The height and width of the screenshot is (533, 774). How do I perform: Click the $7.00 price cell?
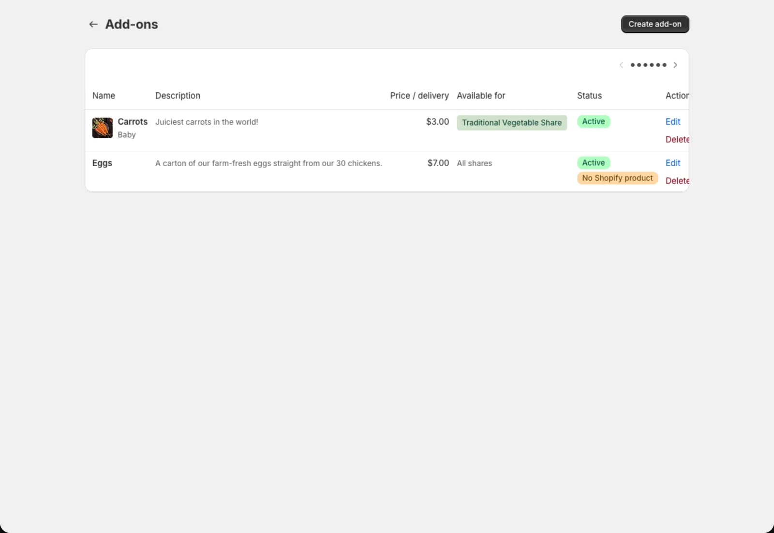[x=438, y=163]
